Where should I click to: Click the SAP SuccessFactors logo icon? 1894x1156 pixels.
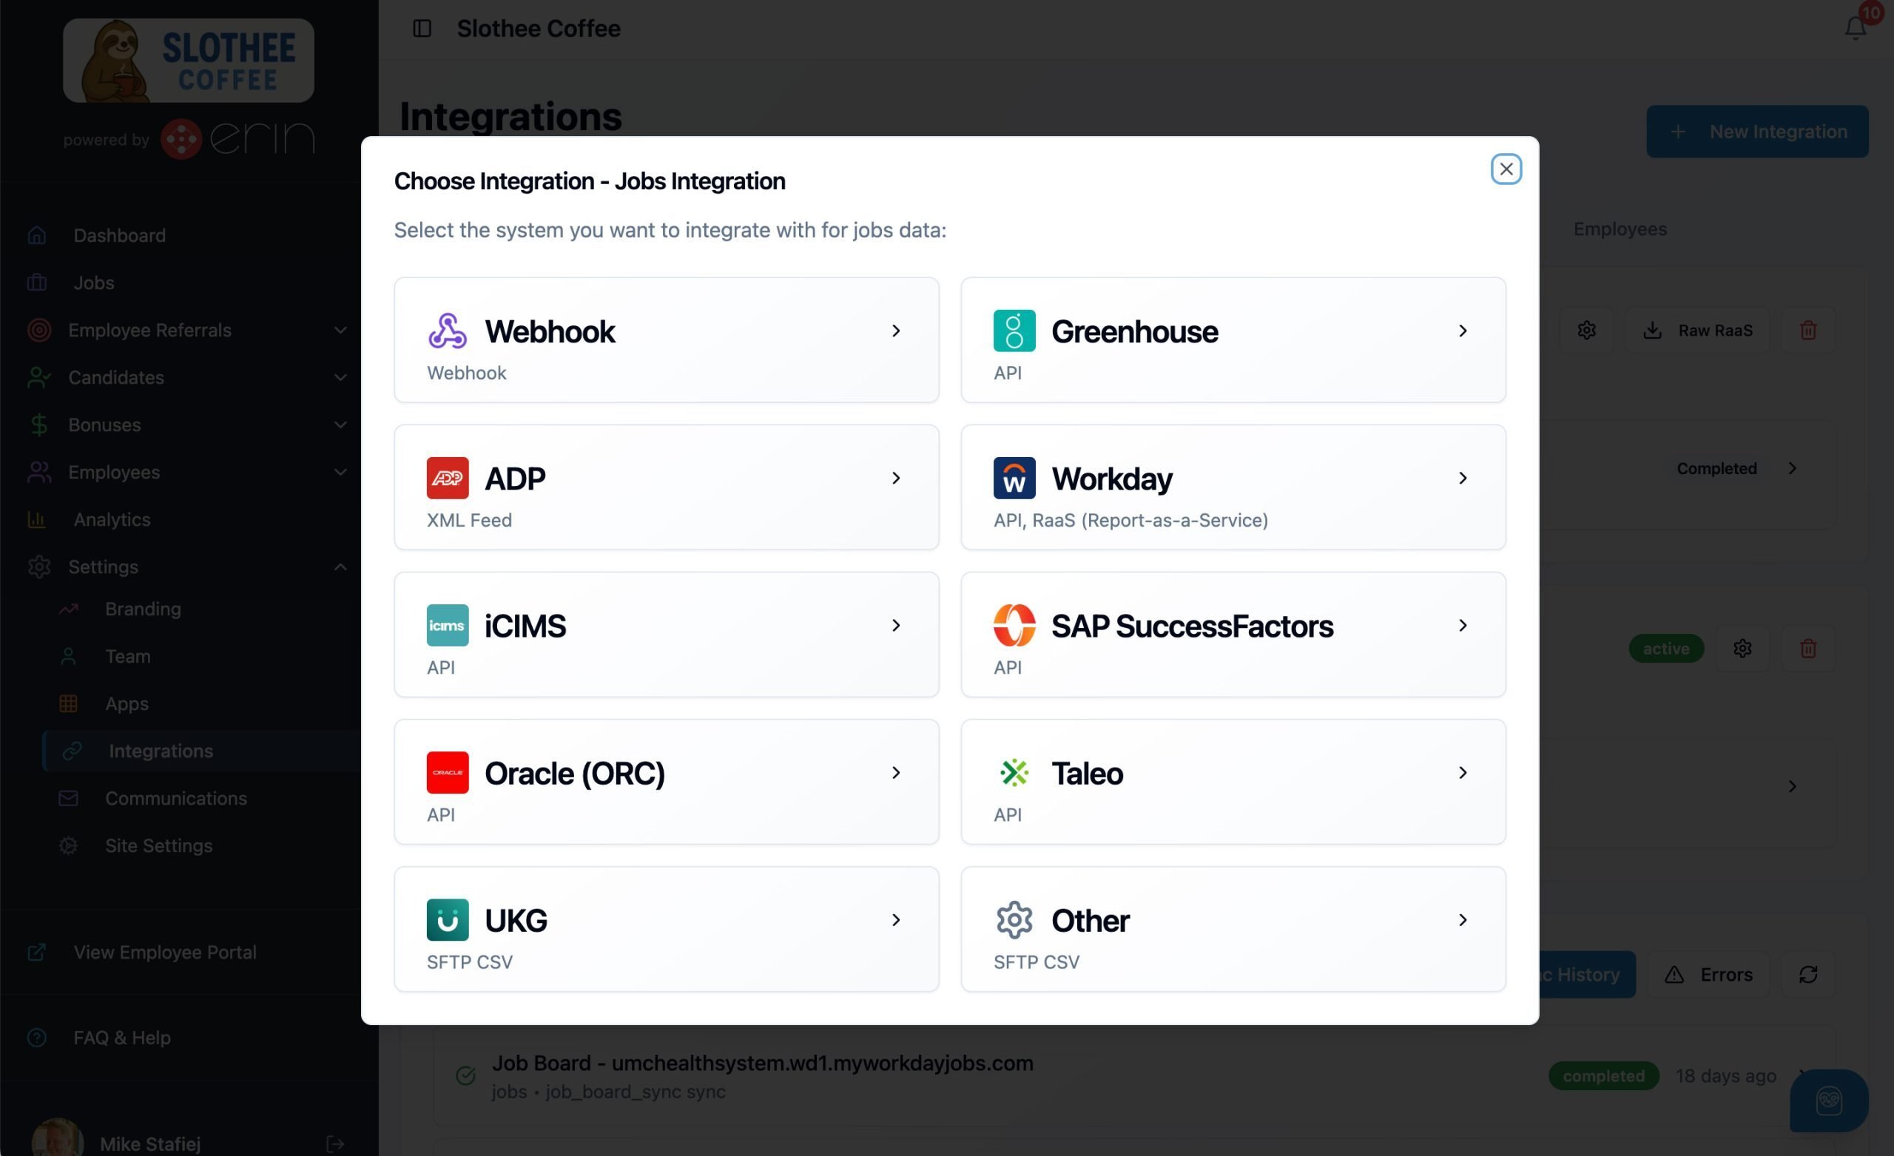pos(1014,626)
